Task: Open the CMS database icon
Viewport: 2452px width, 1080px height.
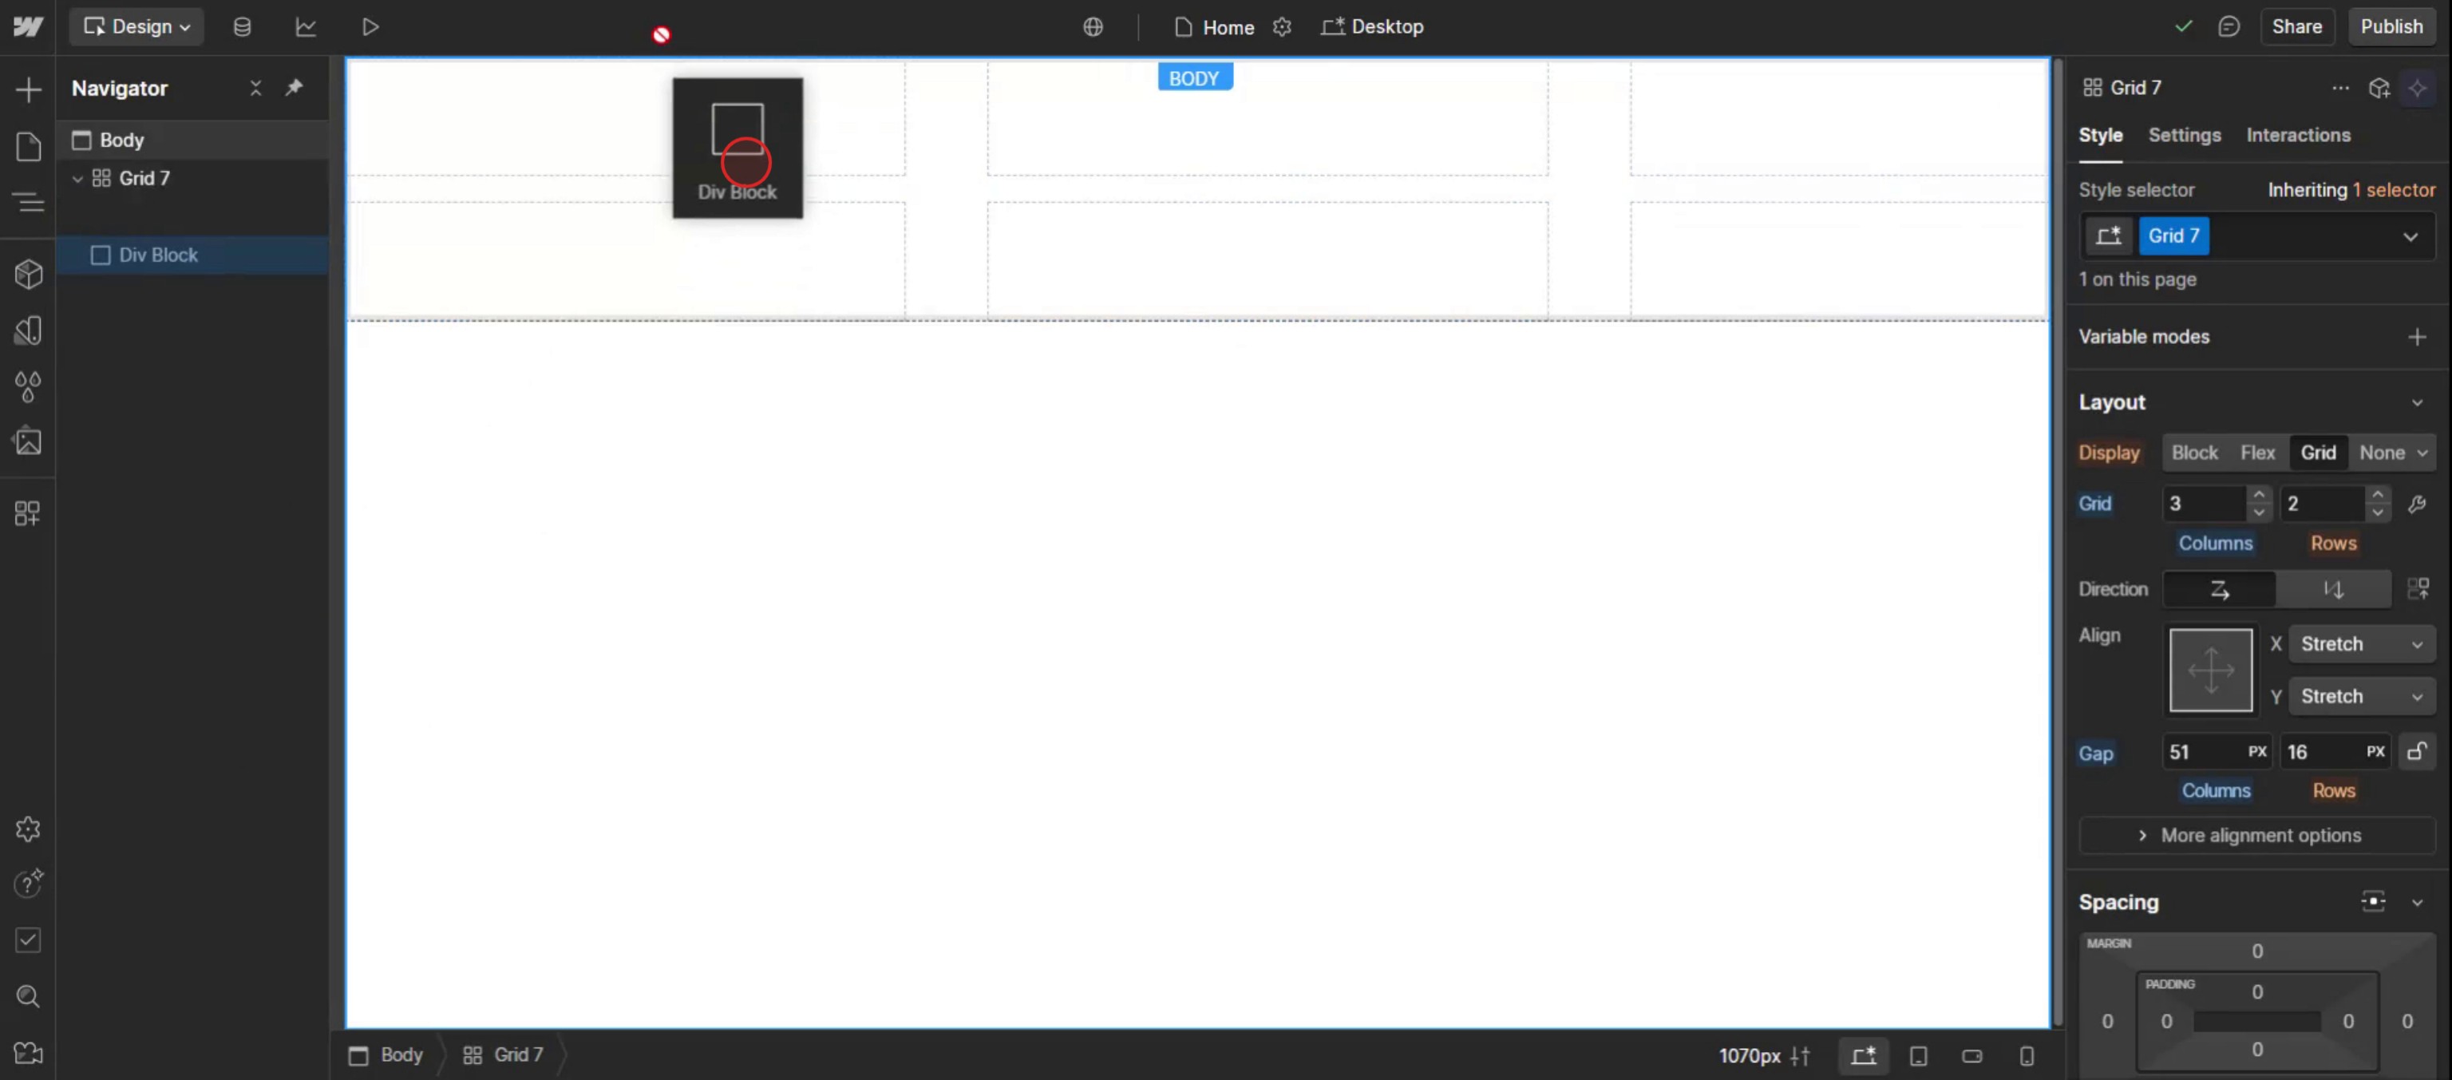Action: point(242,26)
